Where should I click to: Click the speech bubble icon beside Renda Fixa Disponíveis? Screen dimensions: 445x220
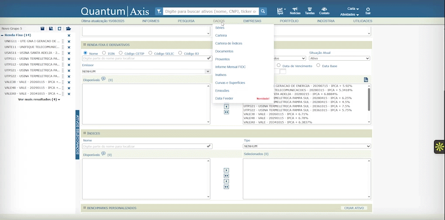point(103,79)
